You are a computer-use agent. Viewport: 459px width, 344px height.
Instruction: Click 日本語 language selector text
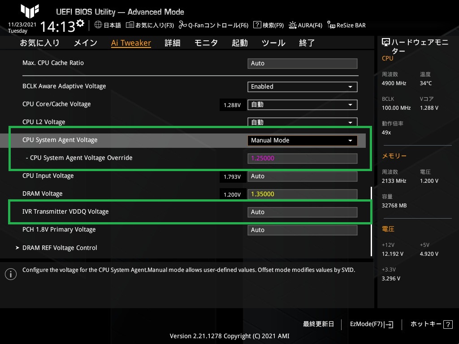(x=113, y=25)
